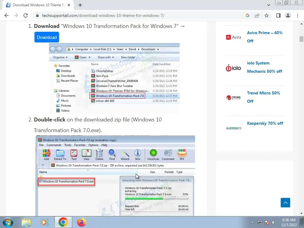Click the network tray icon
Screen dimensions: 304x228
click(x=259, y=222)
